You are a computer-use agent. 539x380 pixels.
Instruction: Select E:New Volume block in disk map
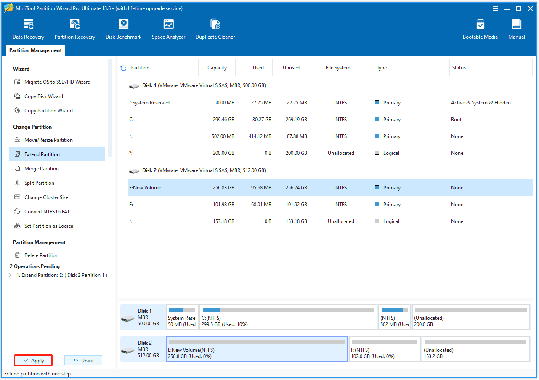[x=257, y=349]
